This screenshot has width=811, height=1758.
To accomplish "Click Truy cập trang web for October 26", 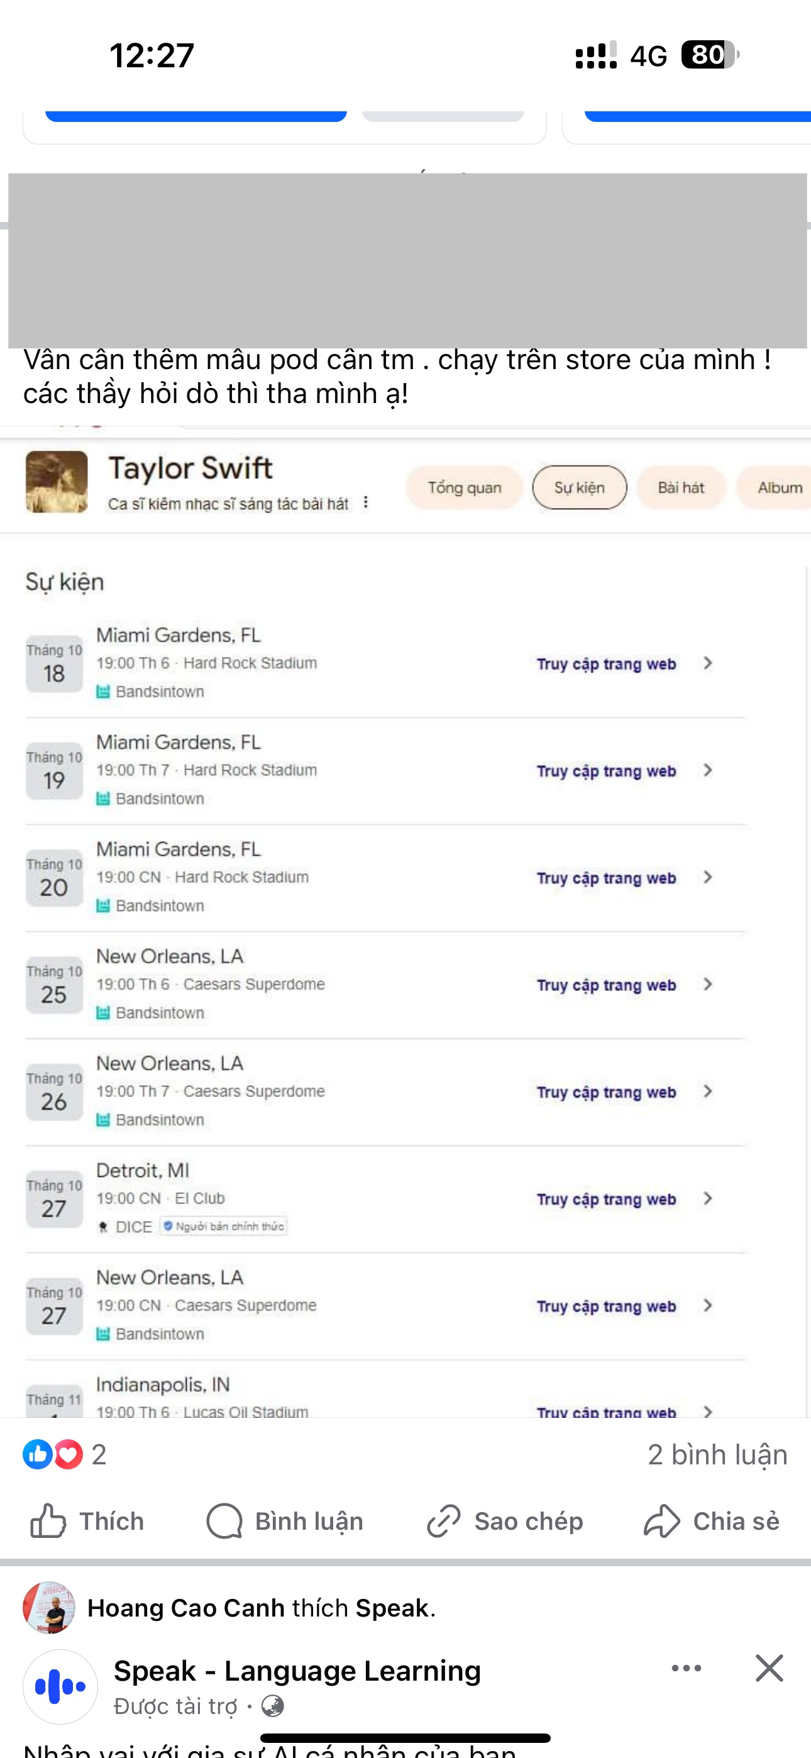I will (x=606, y=1092).
